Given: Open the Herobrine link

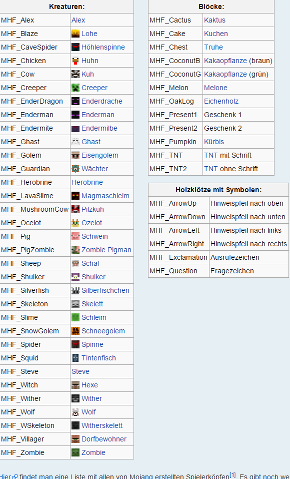Looking at the screenshot, I should pos(87,182).
